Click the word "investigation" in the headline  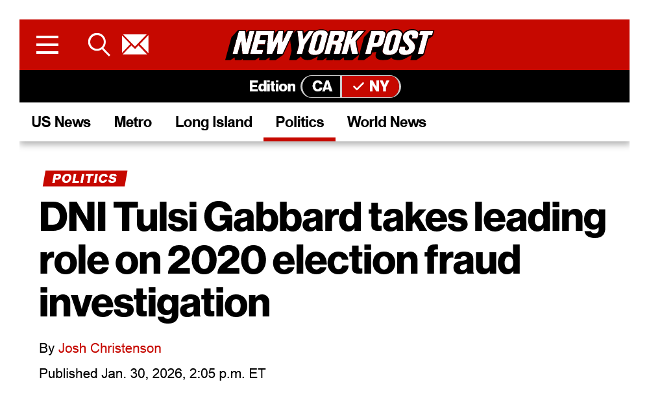tap(154, 302)
